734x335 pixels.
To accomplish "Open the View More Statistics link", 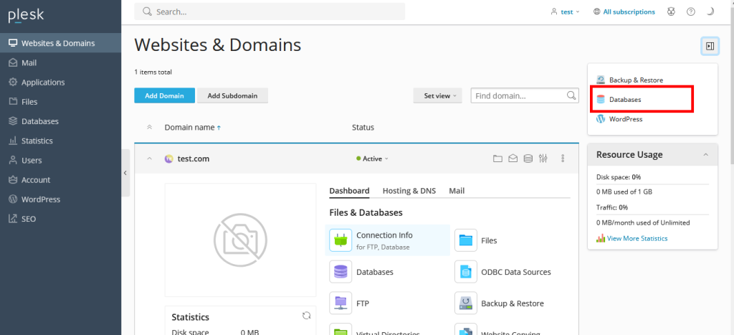I will [x=637, y=238].
